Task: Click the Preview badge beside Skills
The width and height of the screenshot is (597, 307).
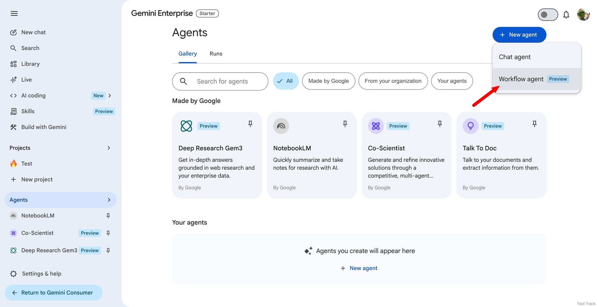Action: [104, 111]
